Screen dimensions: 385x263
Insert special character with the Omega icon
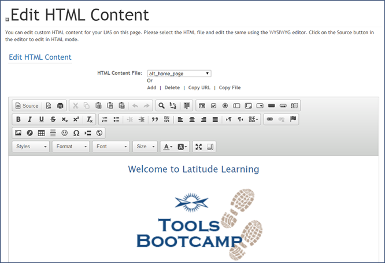(76, 133)
